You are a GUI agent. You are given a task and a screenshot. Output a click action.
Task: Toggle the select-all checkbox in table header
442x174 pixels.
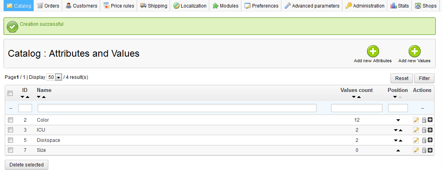(10, 93)
